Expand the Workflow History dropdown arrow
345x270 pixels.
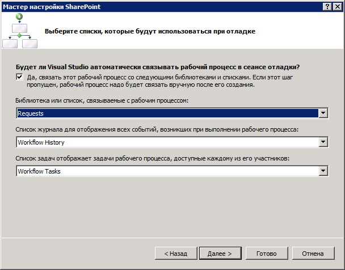(323, 142)
